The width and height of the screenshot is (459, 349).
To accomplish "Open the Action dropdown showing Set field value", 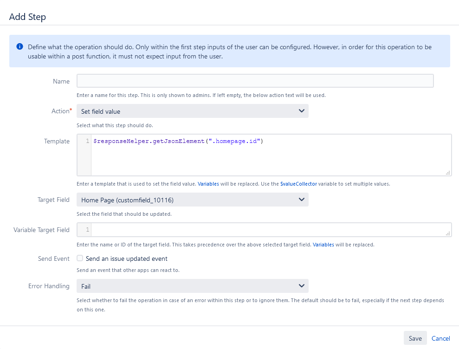I will click(x=192, y=111).
